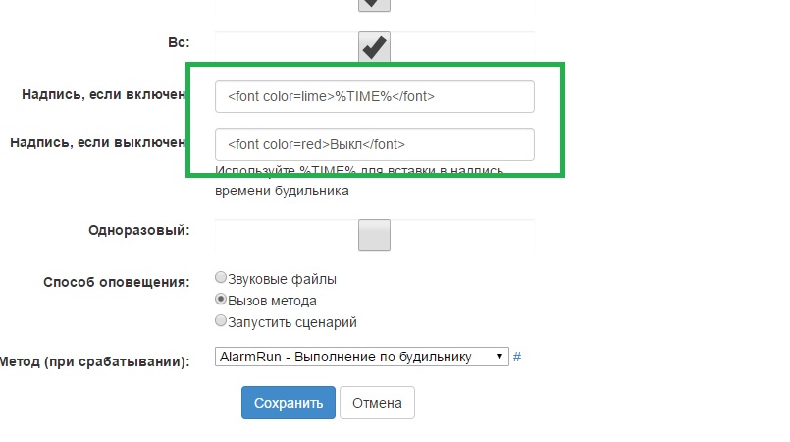790x442 pixels.
Task: Click the 'Вс:' label
Action: tap(179, 43)
